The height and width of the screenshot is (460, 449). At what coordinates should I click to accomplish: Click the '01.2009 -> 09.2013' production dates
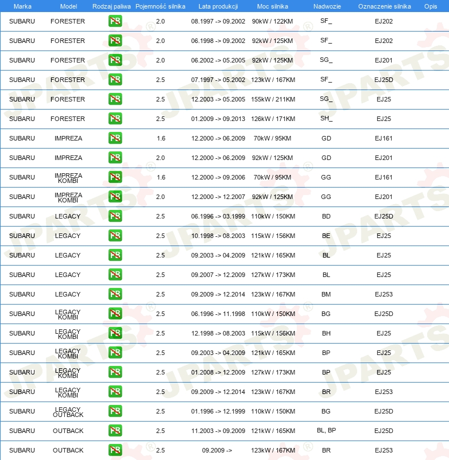click(218, 119)
